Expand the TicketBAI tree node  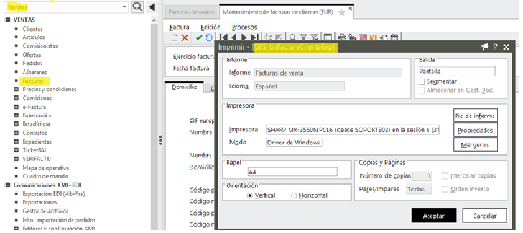pyautogui.click(x=16, y=150)
